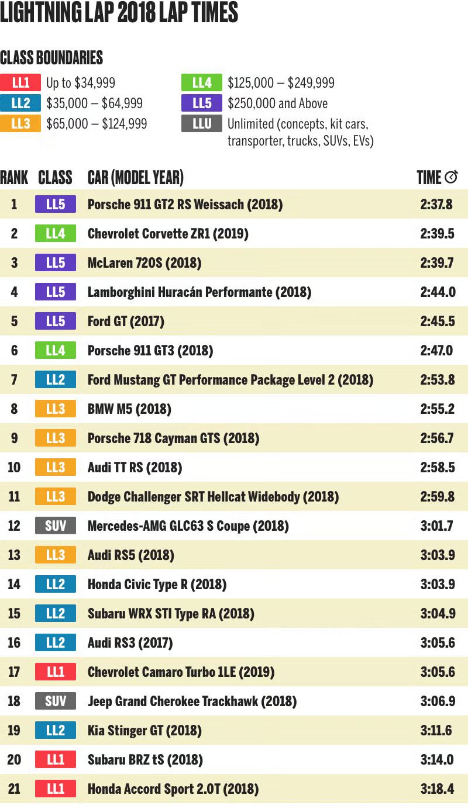Click the BMW M5 lap time 2:55.2
468x809 pixels.
[437, 409]
